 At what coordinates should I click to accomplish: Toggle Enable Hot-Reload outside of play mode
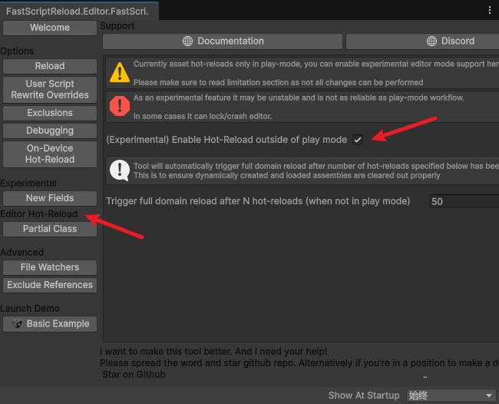(358, 140)
